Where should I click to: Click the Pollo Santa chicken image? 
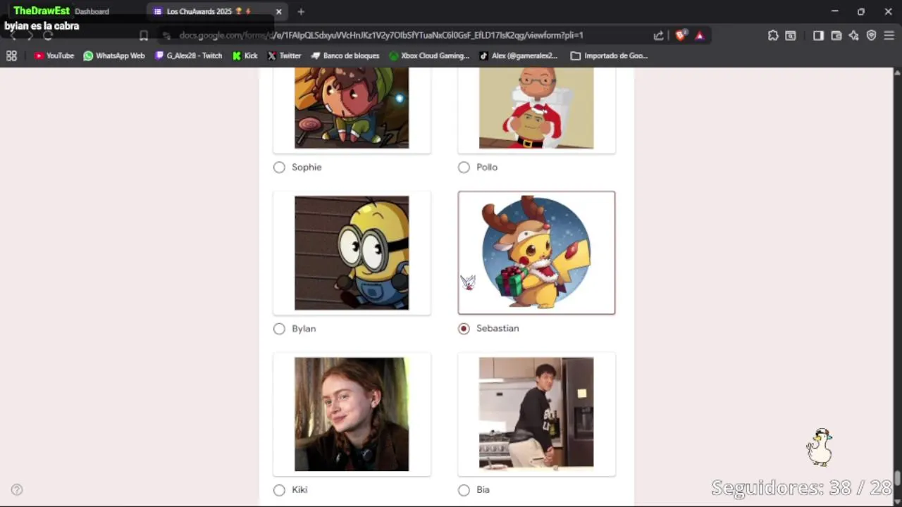(536, 108)
